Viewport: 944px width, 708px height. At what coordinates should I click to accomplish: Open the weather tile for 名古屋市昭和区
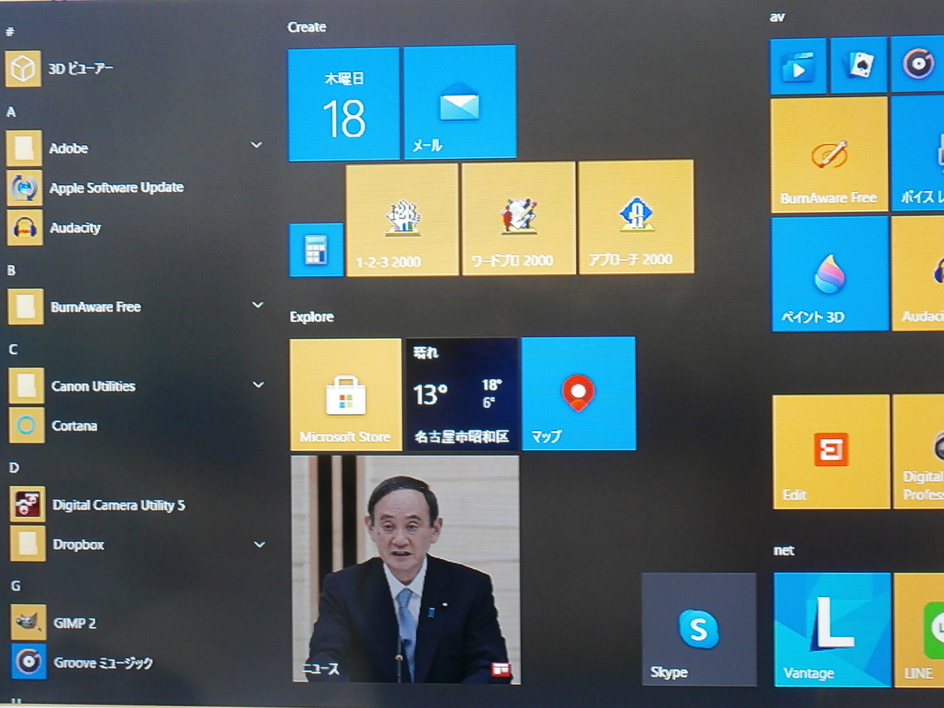[462, 394]
